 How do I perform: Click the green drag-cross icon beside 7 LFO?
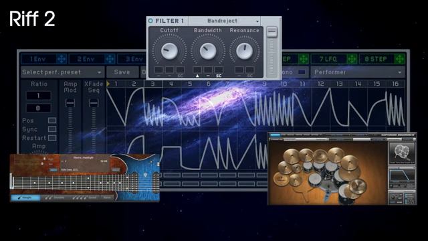tap(352, 59)
